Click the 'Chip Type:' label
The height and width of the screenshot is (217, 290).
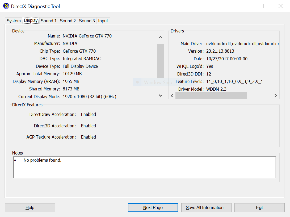click(x=50, y=51)
